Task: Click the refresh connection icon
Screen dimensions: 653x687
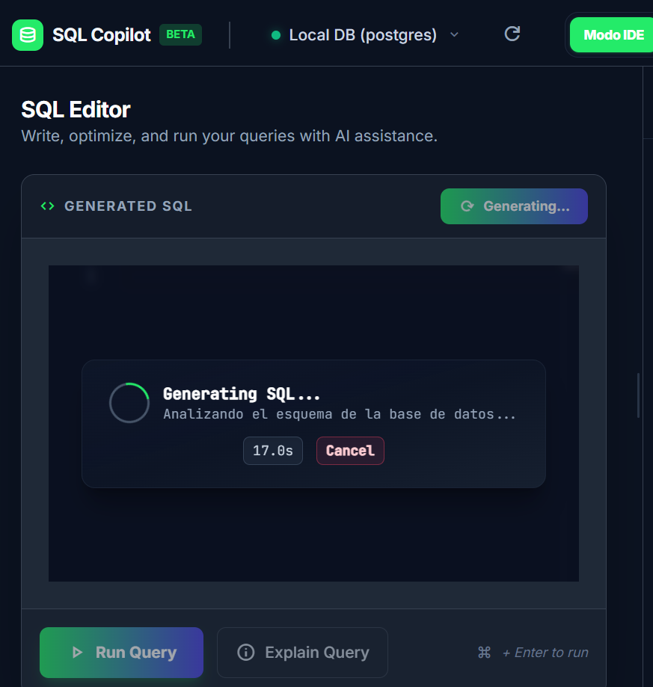Action: [512, 34]
